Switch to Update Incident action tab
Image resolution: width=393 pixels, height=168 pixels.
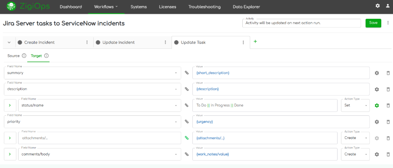(118, 43)
